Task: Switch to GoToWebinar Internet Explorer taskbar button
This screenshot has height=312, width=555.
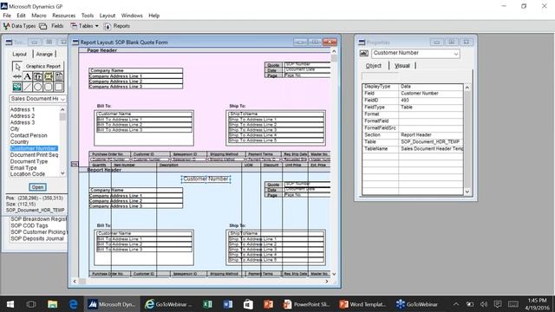Action: click(x=168, y=304)
